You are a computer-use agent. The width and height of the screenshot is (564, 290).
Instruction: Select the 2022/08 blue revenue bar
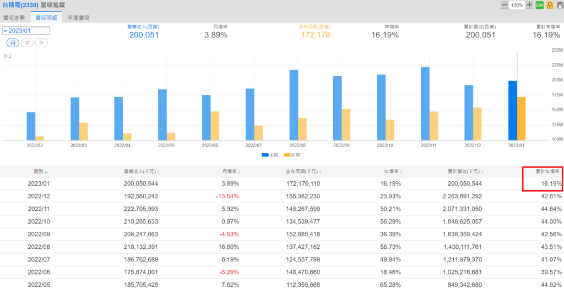tap(294, 105)
